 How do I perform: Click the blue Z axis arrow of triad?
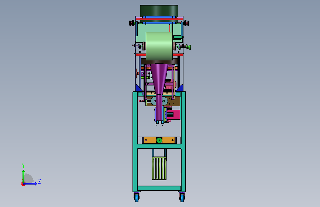(x=31, y=183)
